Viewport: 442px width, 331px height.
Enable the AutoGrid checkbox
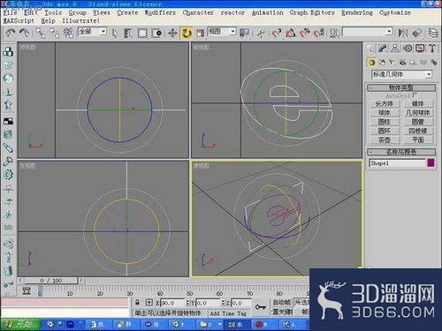click(x=415, y=95)
